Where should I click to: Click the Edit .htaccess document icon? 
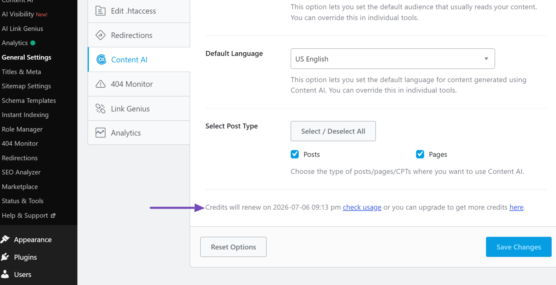click(100, 11)
